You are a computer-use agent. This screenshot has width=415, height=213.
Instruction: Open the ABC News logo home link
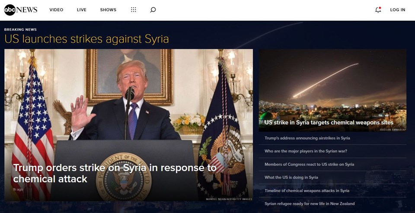[21, 10]
